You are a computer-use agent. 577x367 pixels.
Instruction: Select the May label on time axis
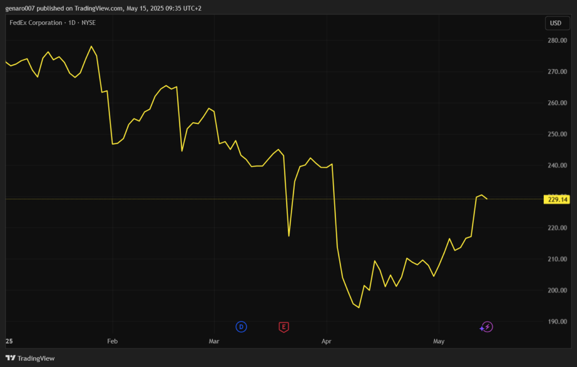(439, 341)
